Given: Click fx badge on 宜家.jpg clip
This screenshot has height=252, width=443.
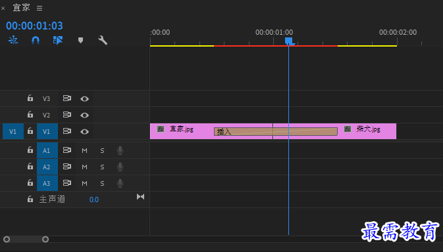Looking at the screenshot, I should [x=161, y=129].
